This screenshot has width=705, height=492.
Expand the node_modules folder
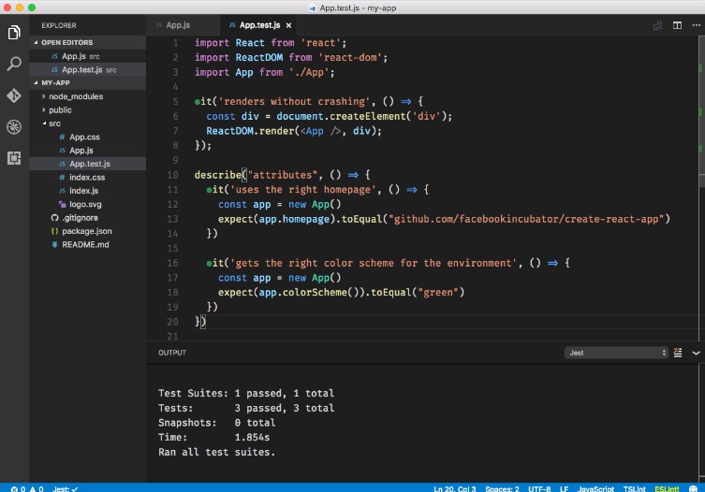click(x=76, y=96)
